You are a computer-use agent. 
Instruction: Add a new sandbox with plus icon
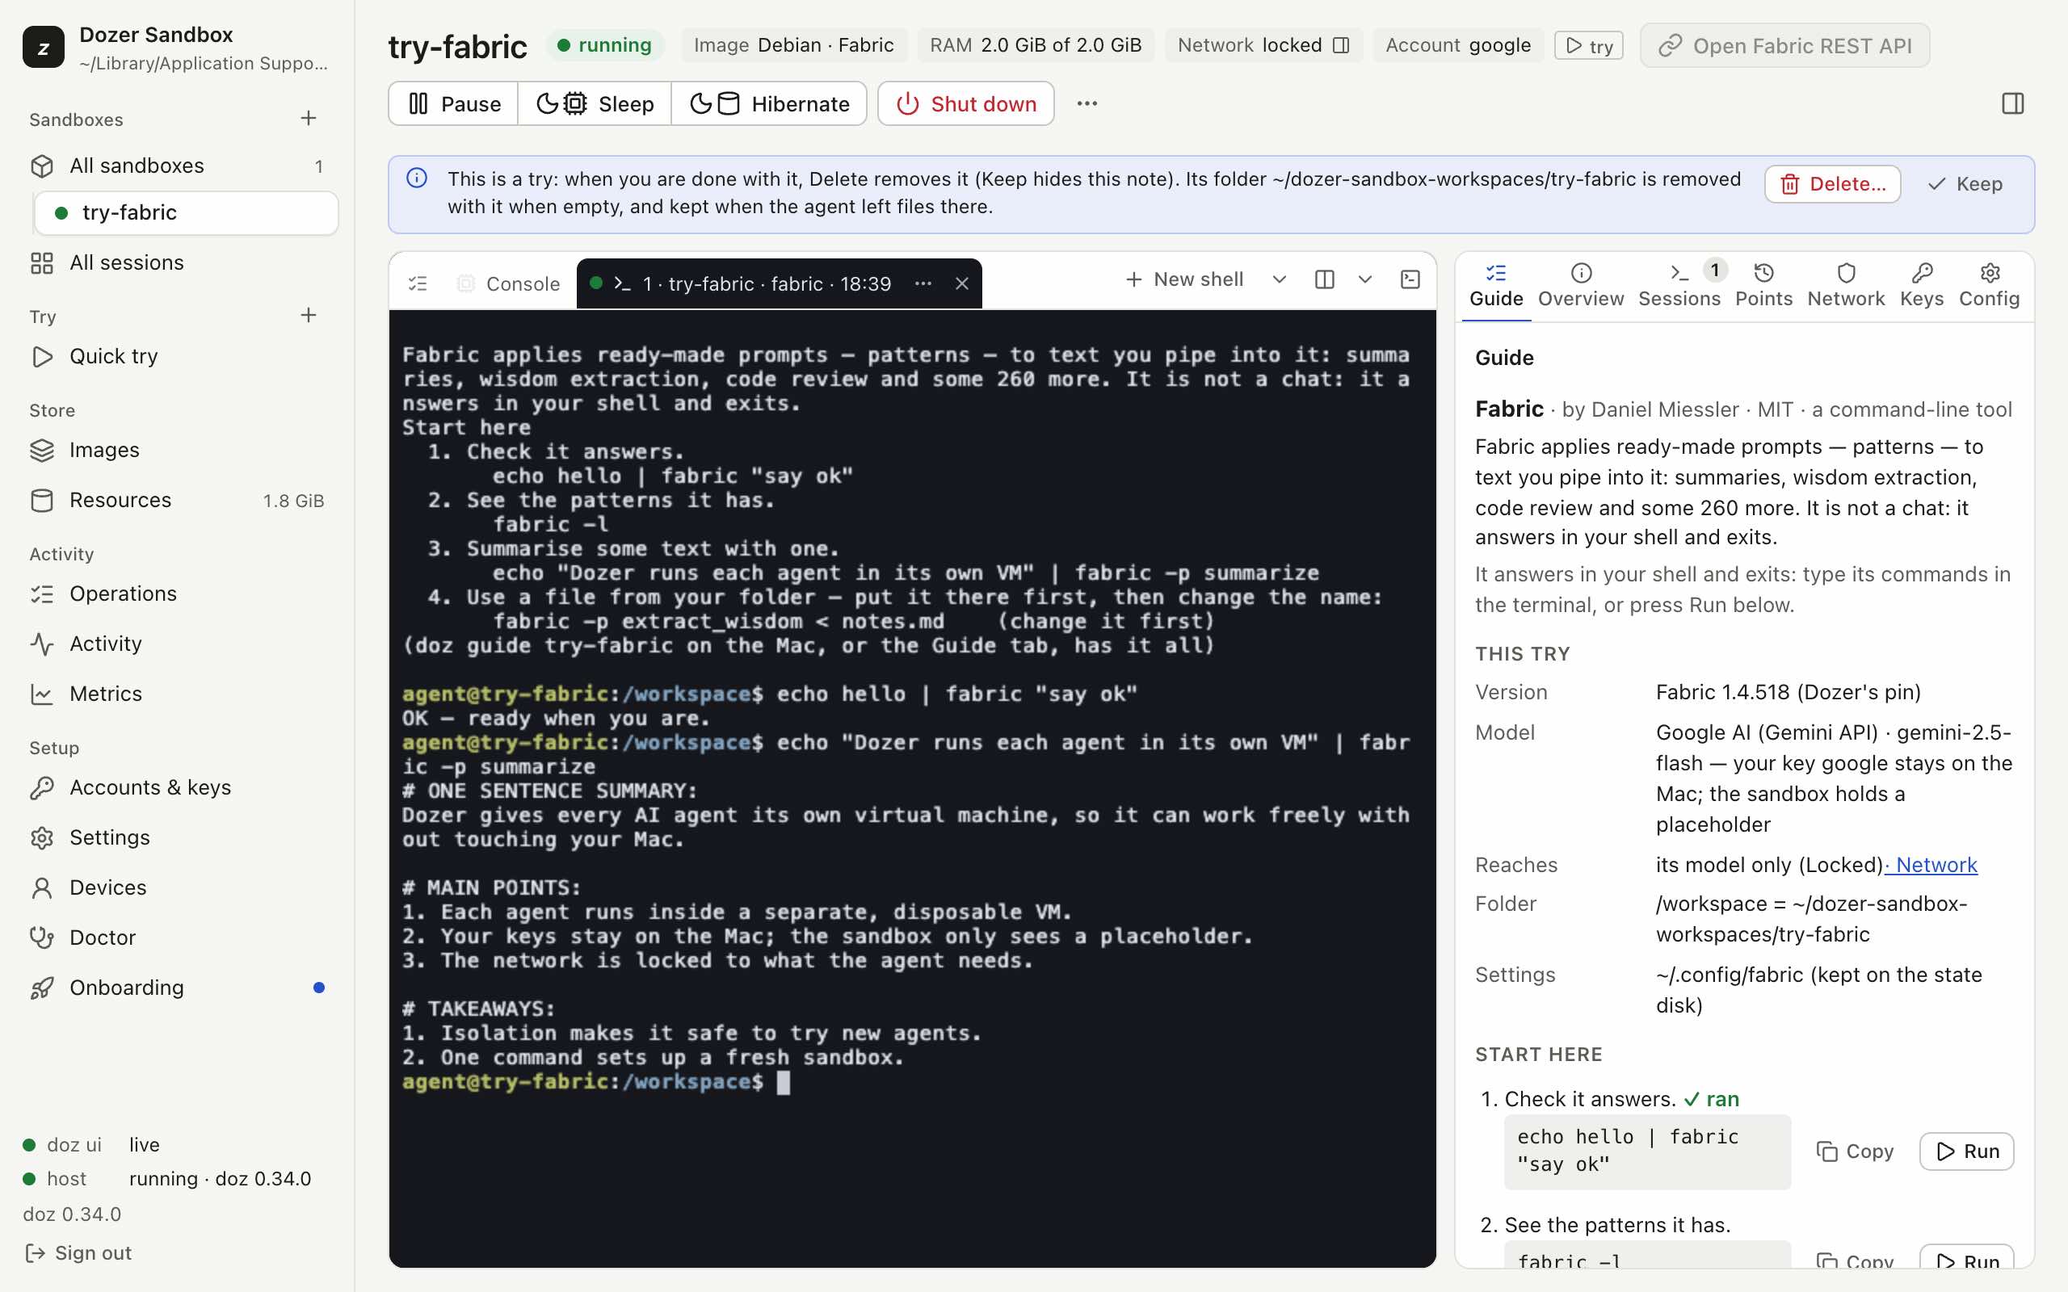(309, 118)
